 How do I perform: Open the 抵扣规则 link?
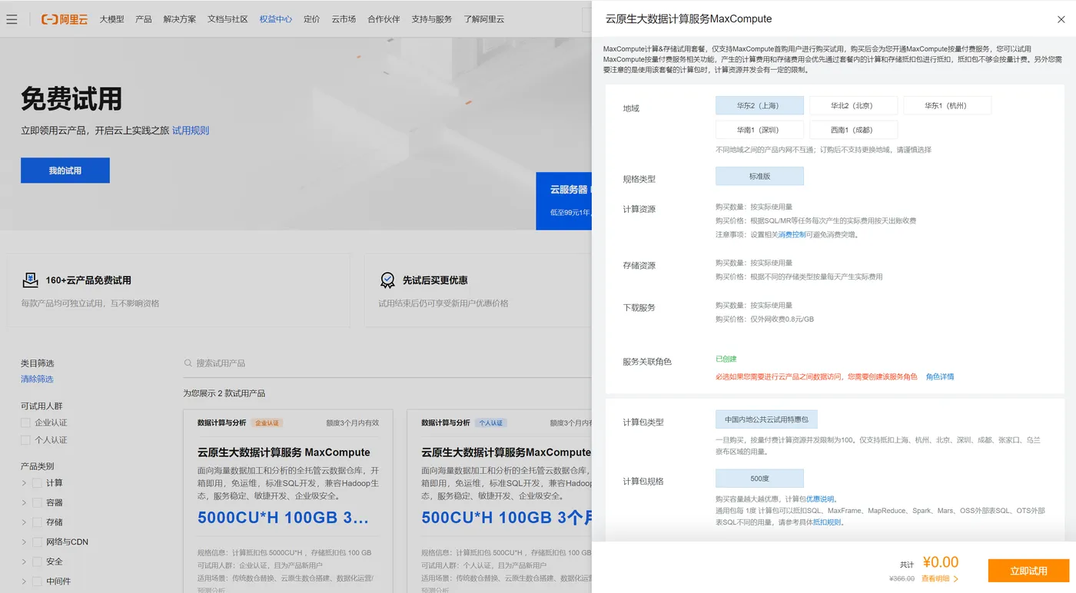click(828, 522)
